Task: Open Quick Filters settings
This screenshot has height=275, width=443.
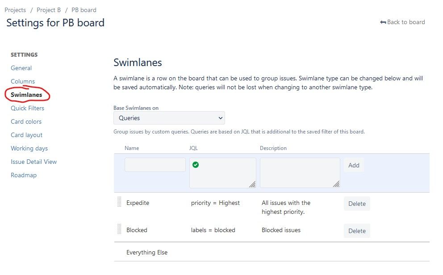Action: tap(27, 108)
